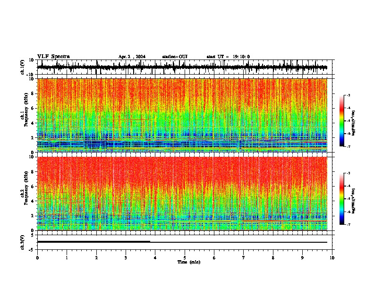This screenshot has width=374, height=289.
Task: Click the 7 tick on Time axis
Action: pos(244,258)
